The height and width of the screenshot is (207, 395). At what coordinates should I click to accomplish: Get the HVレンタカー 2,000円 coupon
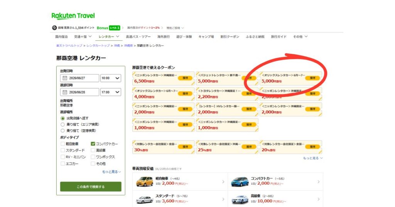(249, 109)
